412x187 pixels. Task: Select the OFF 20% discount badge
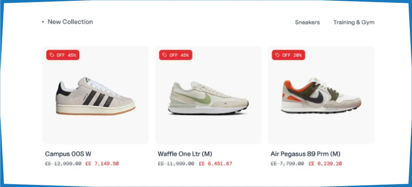click(288, 55)
